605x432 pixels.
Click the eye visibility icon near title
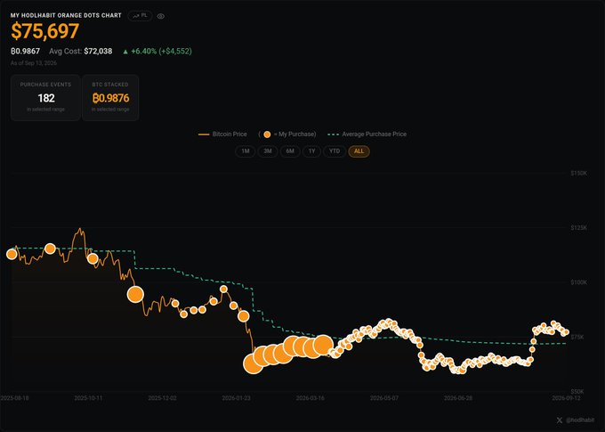161,16
